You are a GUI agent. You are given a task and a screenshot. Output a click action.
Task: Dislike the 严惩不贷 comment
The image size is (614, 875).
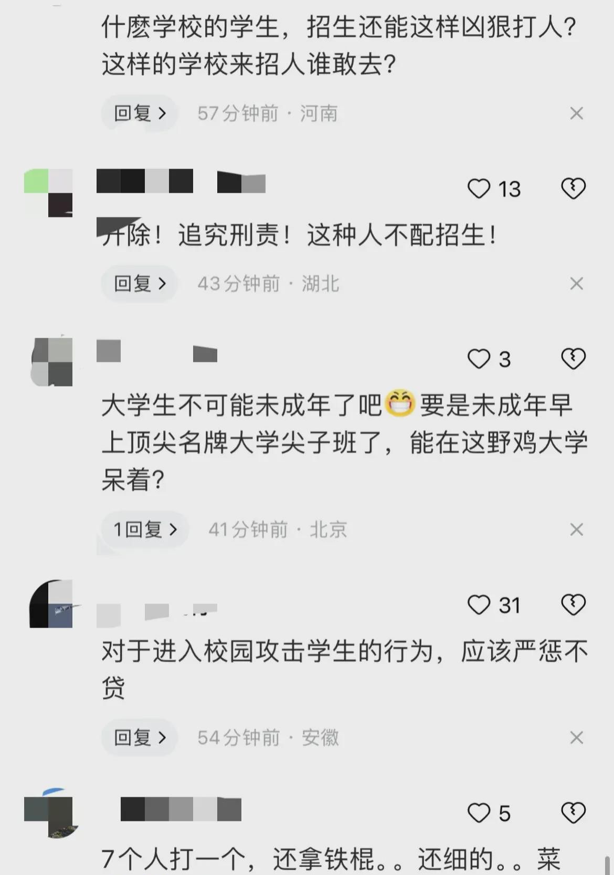[573, 605]
